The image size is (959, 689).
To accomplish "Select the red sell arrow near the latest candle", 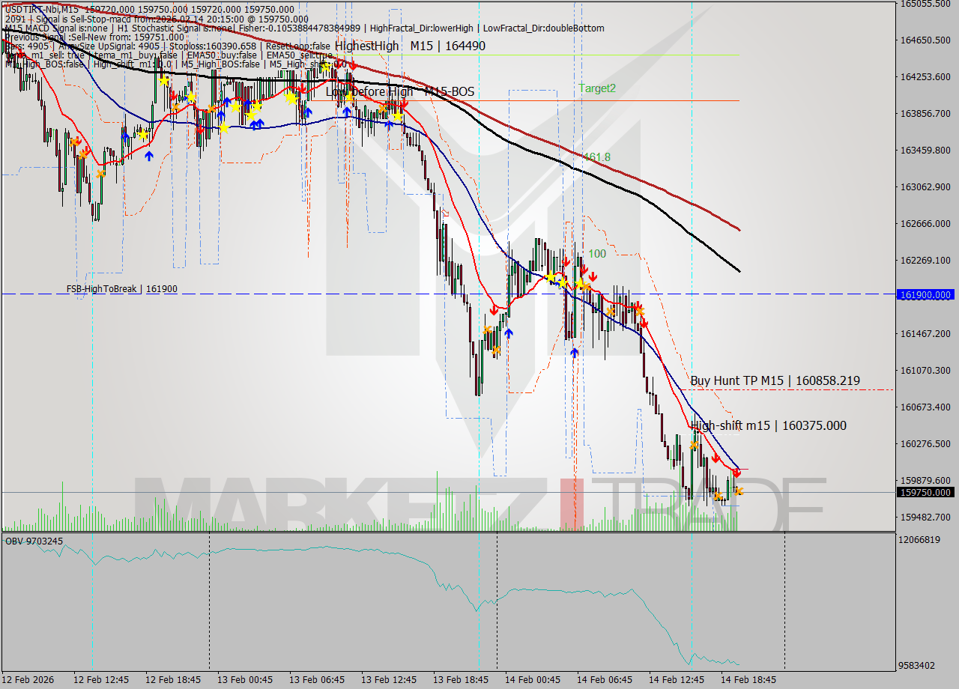I will pos(738,472).
